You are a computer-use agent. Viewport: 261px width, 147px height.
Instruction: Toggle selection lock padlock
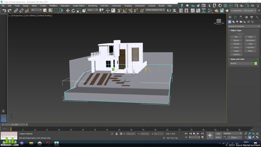[x=117, y=134]
